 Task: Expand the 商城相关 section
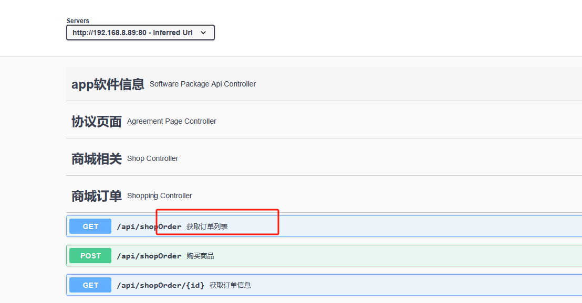[97, 158]
